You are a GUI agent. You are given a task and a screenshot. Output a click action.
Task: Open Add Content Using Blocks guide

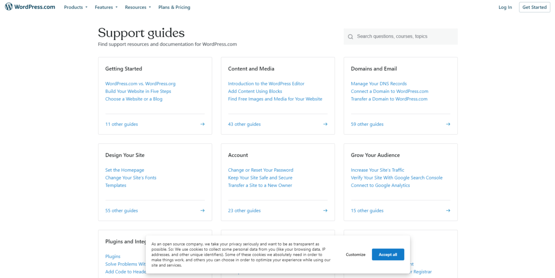pos(255,91)
